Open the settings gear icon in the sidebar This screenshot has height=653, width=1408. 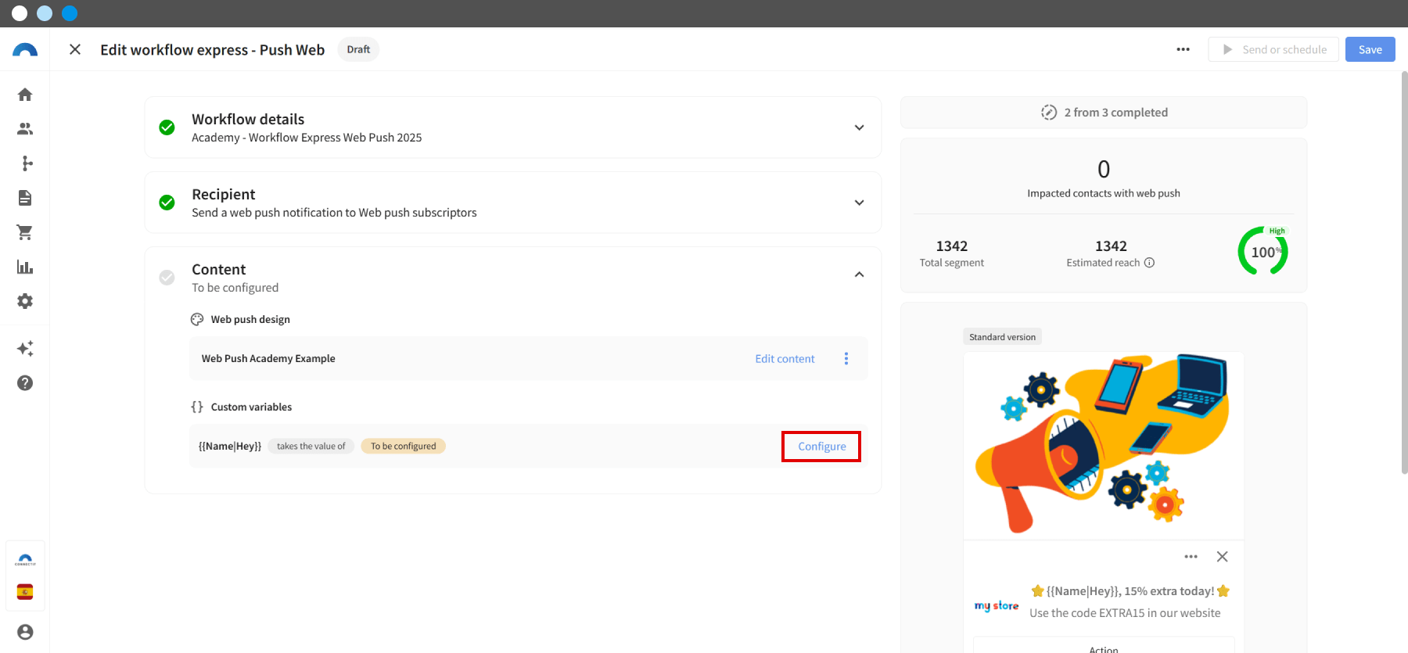point(25,301)
